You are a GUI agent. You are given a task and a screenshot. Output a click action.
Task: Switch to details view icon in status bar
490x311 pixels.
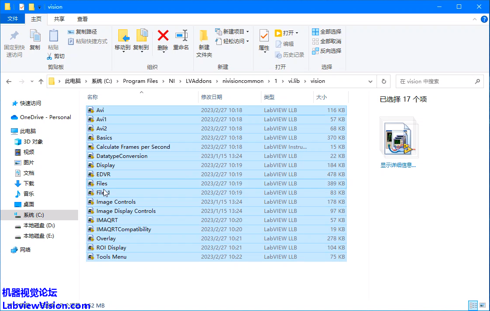pos(473,305)
